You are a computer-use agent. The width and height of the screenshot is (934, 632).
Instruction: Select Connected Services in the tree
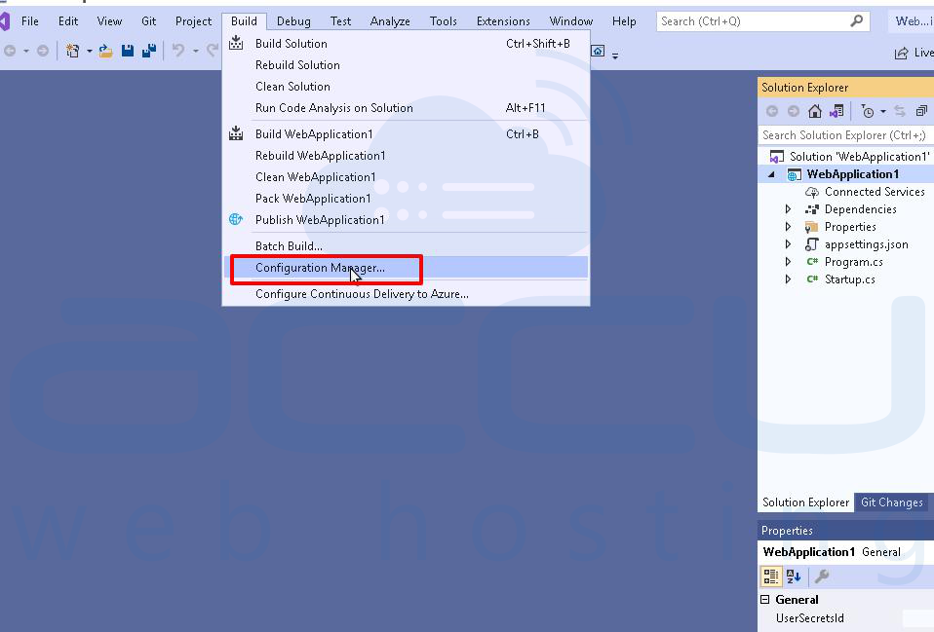[x=875, y=192]
